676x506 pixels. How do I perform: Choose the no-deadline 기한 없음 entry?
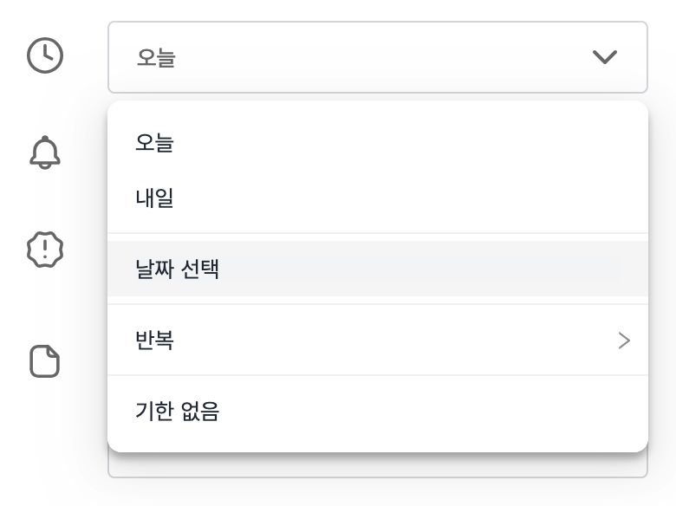[x=378, y=411]
